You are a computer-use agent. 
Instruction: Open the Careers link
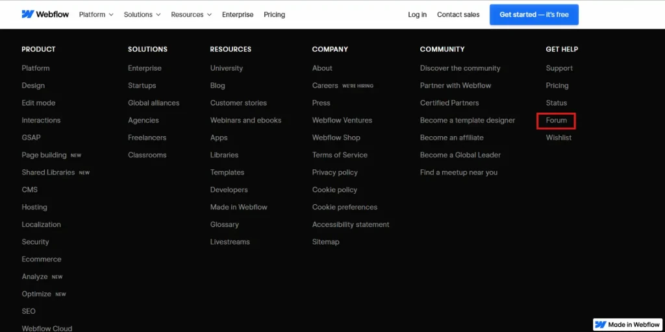click(325, 86)
